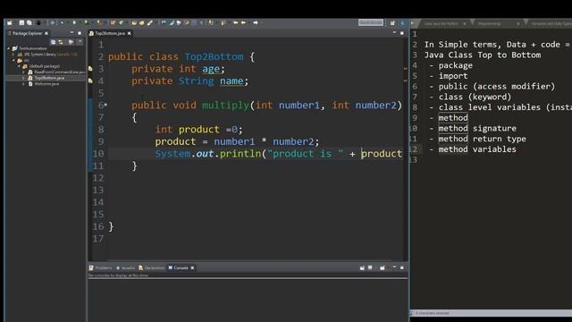Maximize the Package Explorer view
Image resolution: width=572 pixels, height=322 pixels.
(x=80, y=33)
